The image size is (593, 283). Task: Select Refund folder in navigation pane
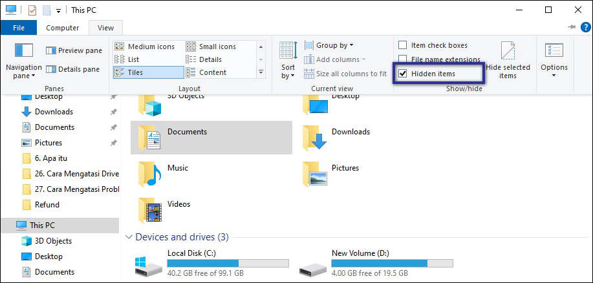47,205
